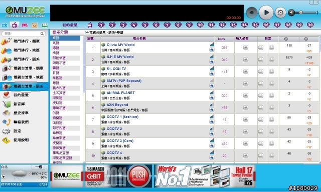Vote sad face for S.H.E MV World
The width and height of the screenshot is (321, 192).
tap(271, 59)
